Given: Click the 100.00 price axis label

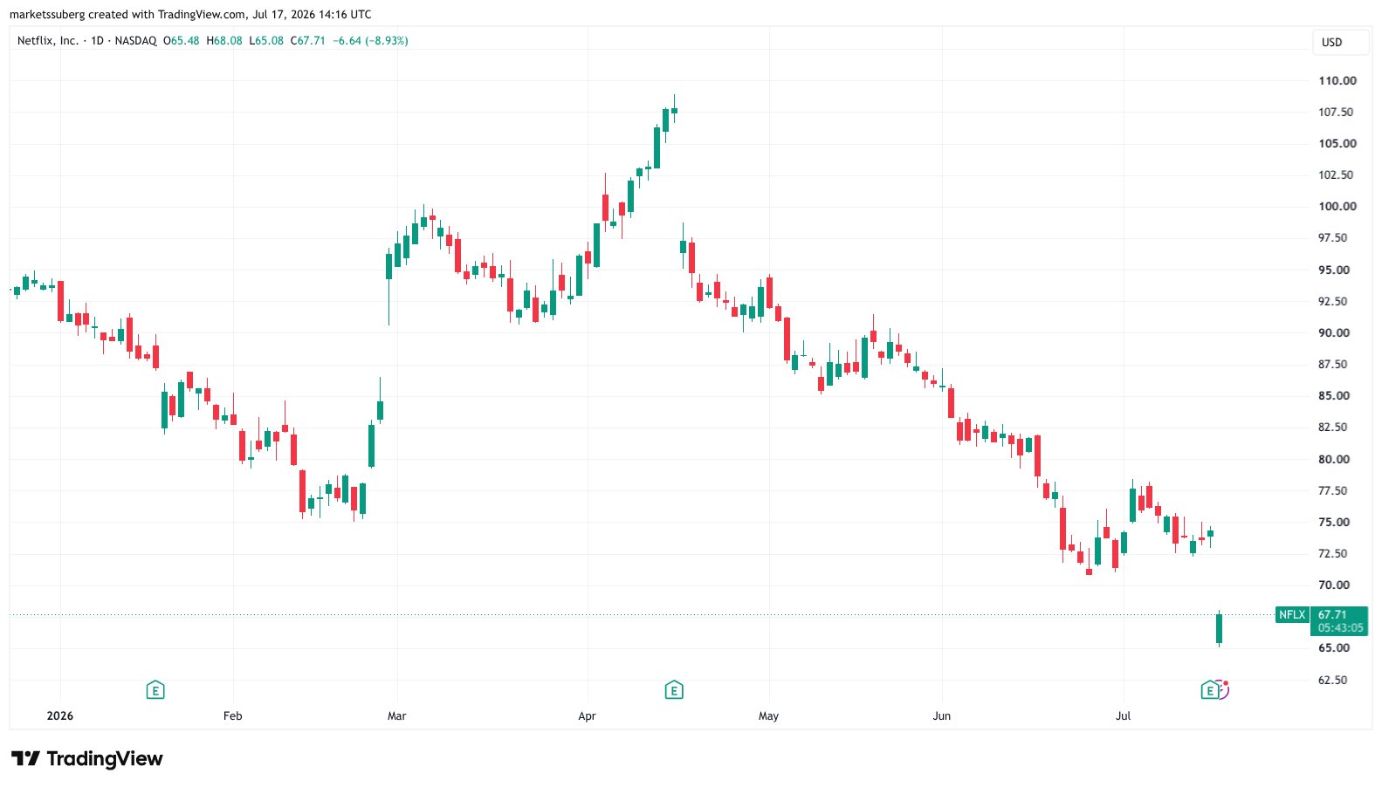Looking at the screenshot, I should [1337, 207].
